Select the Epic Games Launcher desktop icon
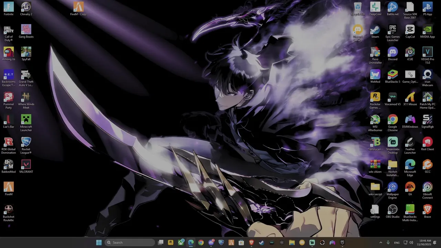 393,33
